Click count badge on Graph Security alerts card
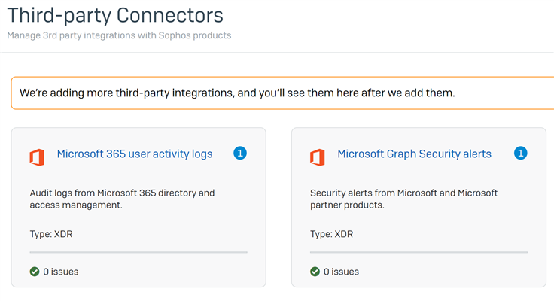Viewport: 554px width, 301px height. tap(520, 154)
